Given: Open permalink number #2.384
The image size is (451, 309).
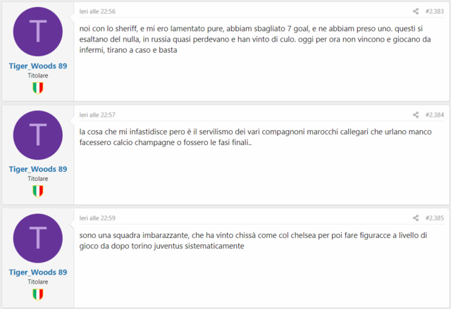Looking at the screenshot, I should [x=435, y=115].
